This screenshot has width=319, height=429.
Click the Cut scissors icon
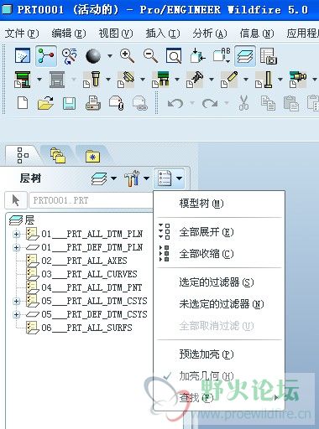tap(243, 103)
